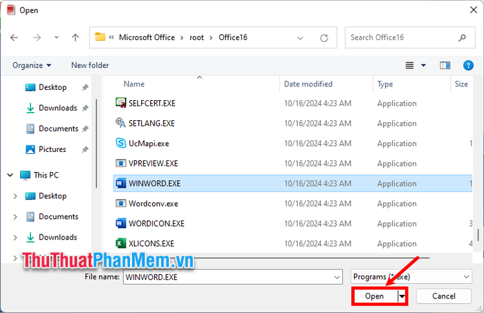
Task: Select the XLICONS.EXE Excel icon
Action: coord(120,244)
